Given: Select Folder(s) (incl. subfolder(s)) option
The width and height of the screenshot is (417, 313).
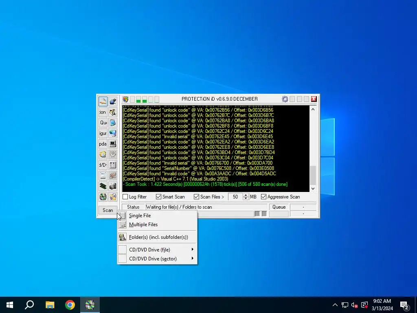Looking at the screenshot, I should (x=158, y=237).
